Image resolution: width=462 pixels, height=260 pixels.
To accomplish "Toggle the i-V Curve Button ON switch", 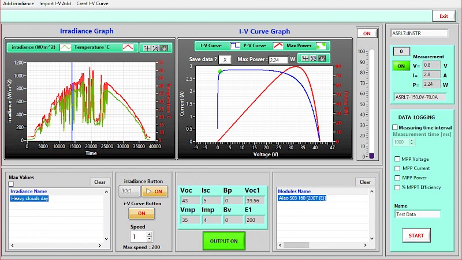I will click(x=141, y=213).
